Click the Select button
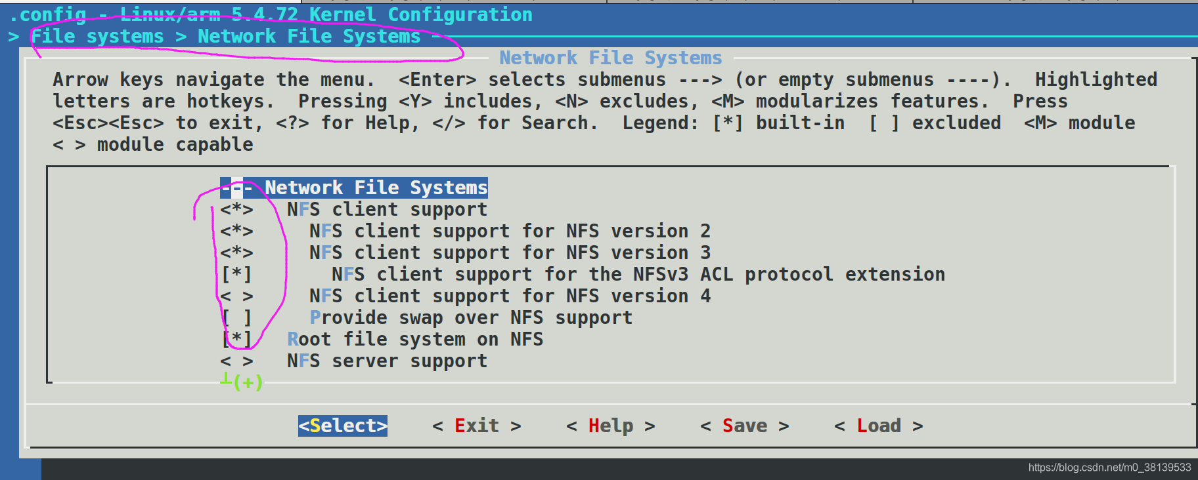Screen dimensions: 1198x480 point(343,426)
